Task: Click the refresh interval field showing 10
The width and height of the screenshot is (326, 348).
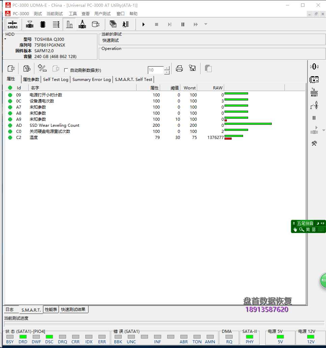Action: (156, 70)
